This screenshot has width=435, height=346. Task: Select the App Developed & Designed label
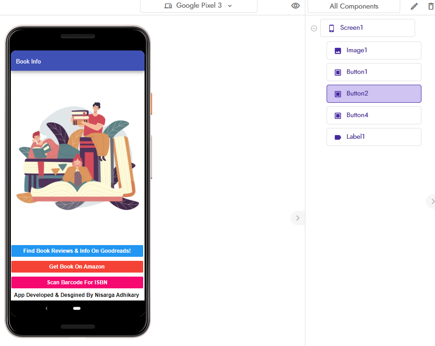tap(77, 295)
